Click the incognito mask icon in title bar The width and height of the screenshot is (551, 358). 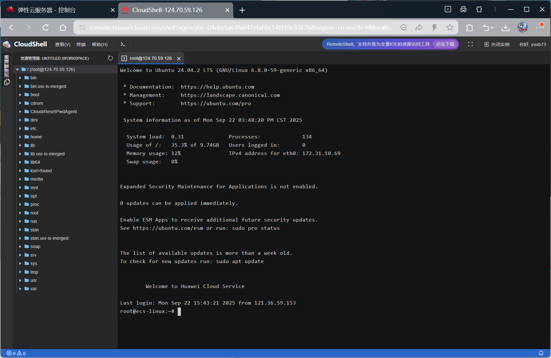463,9
